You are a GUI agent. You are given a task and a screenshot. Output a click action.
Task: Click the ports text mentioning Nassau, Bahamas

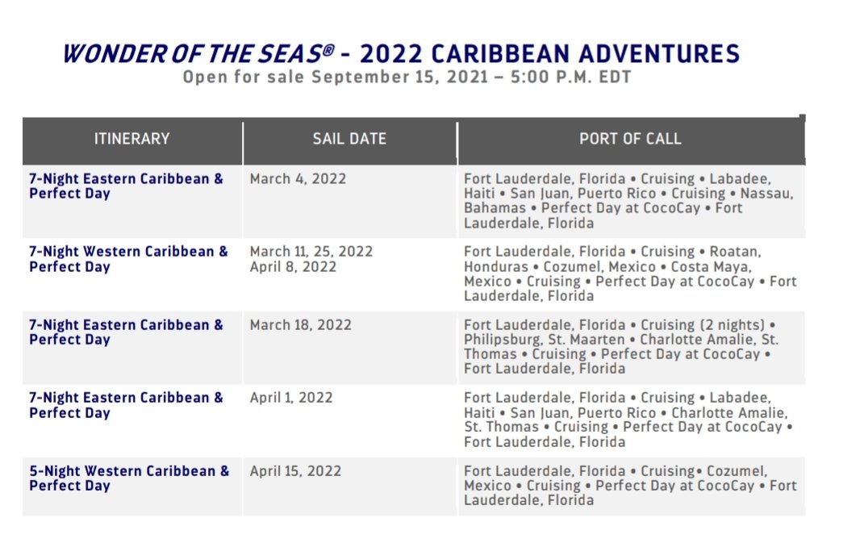(628, 201)
